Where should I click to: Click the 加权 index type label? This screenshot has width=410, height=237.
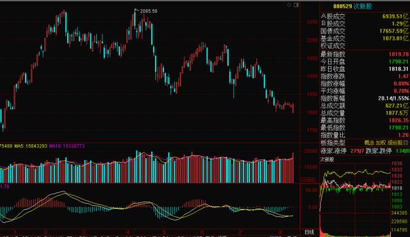(381, 143)
